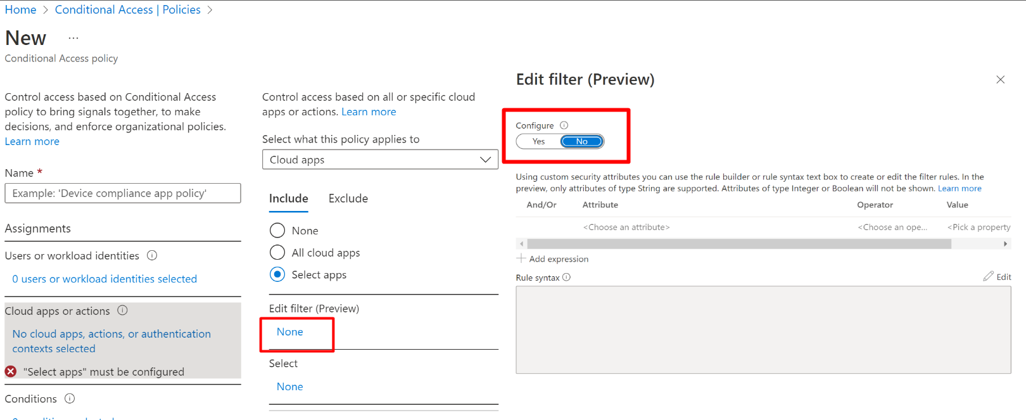The height and width of the screenshot is (420, 1026).
Task: Click info icon beside Cloud apps or actions
Action: pos(123,310)
